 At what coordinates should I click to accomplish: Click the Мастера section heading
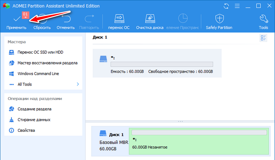coord(16,42)
